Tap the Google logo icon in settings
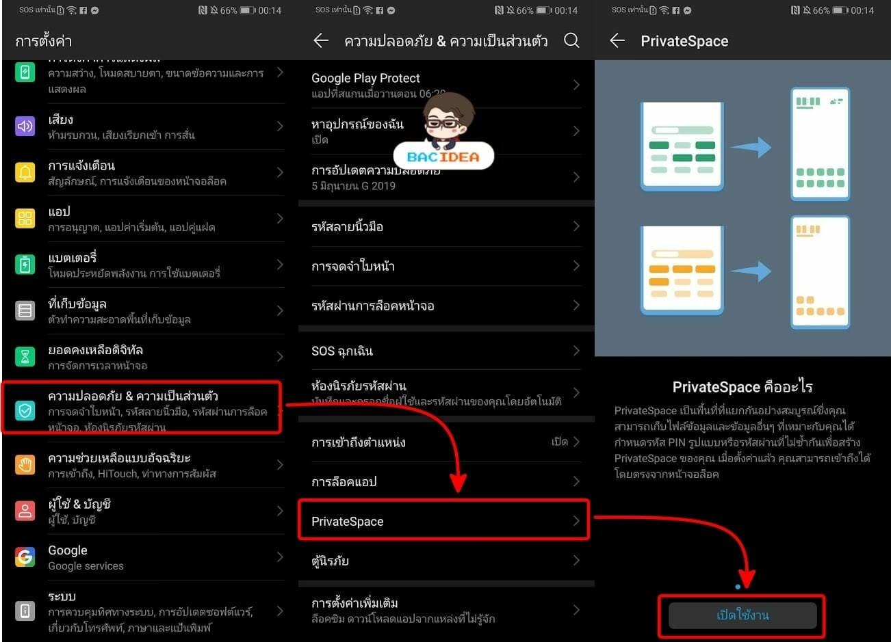The height and width of the screenshot is (642, 891). (x=25, y=557)
